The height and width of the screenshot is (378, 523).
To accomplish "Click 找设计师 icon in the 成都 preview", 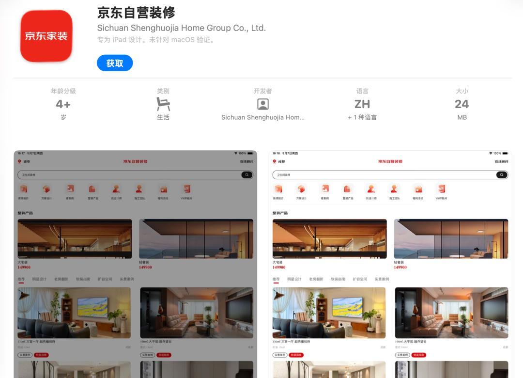I will (x=371, y=189).
